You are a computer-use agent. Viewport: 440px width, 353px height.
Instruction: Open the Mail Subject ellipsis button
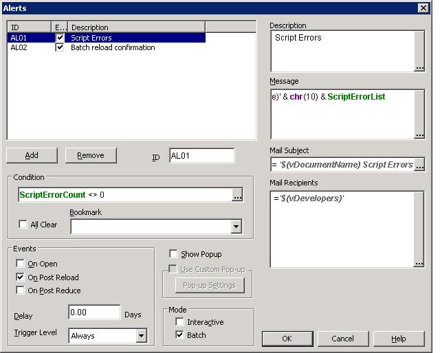[419, 165]
